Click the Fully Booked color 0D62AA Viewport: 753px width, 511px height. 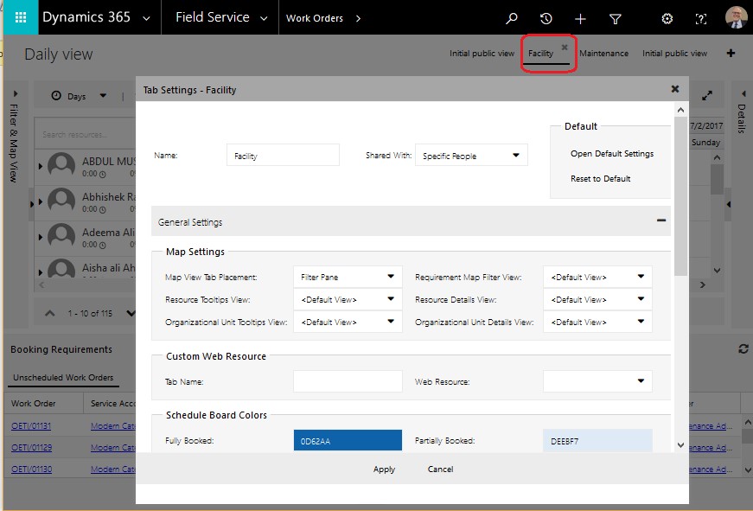348,440
